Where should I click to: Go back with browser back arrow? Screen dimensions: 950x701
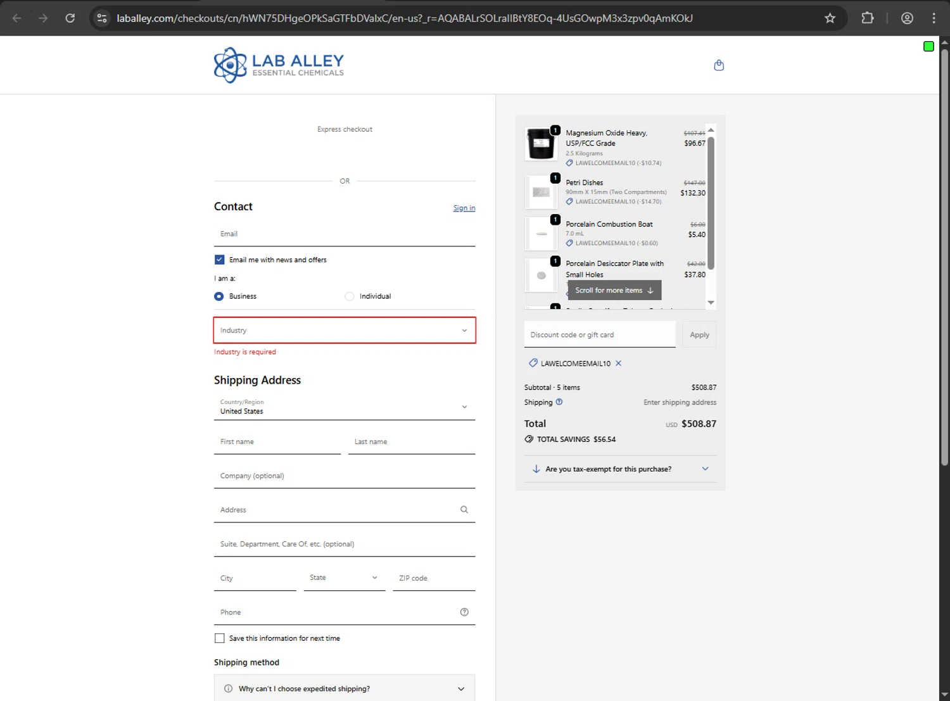pyautogui.click(x=17, y=18)
